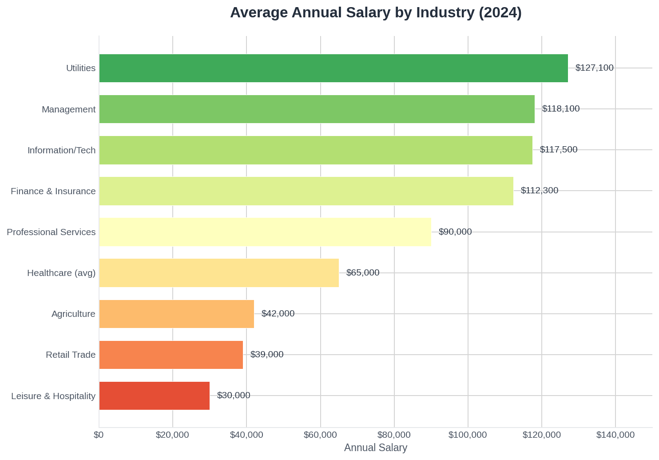Click the Information/Tech axis label
The height and width of the screenshot is (460, 659).
pos(62,150)
